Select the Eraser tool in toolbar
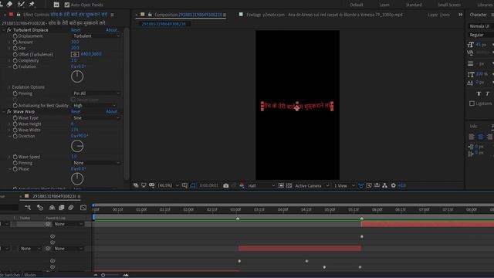Screen dimensions: 494x278 pos(9,4)
